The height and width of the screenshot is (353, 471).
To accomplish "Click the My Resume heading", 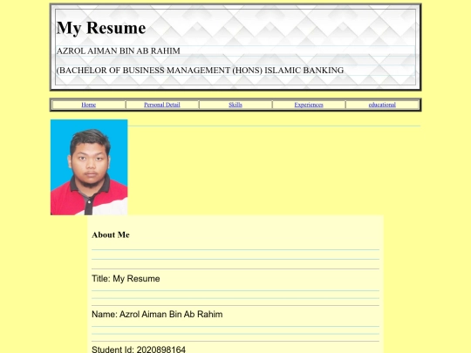I will click(101, 28).
